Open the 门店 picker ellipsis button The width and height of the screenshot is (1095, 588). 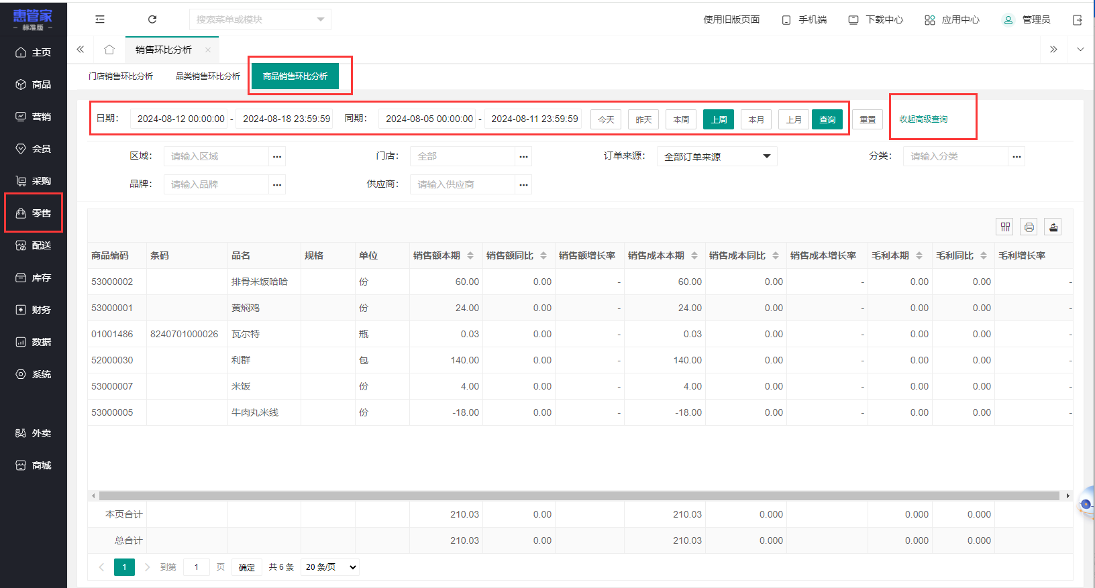tap(523, 156)
